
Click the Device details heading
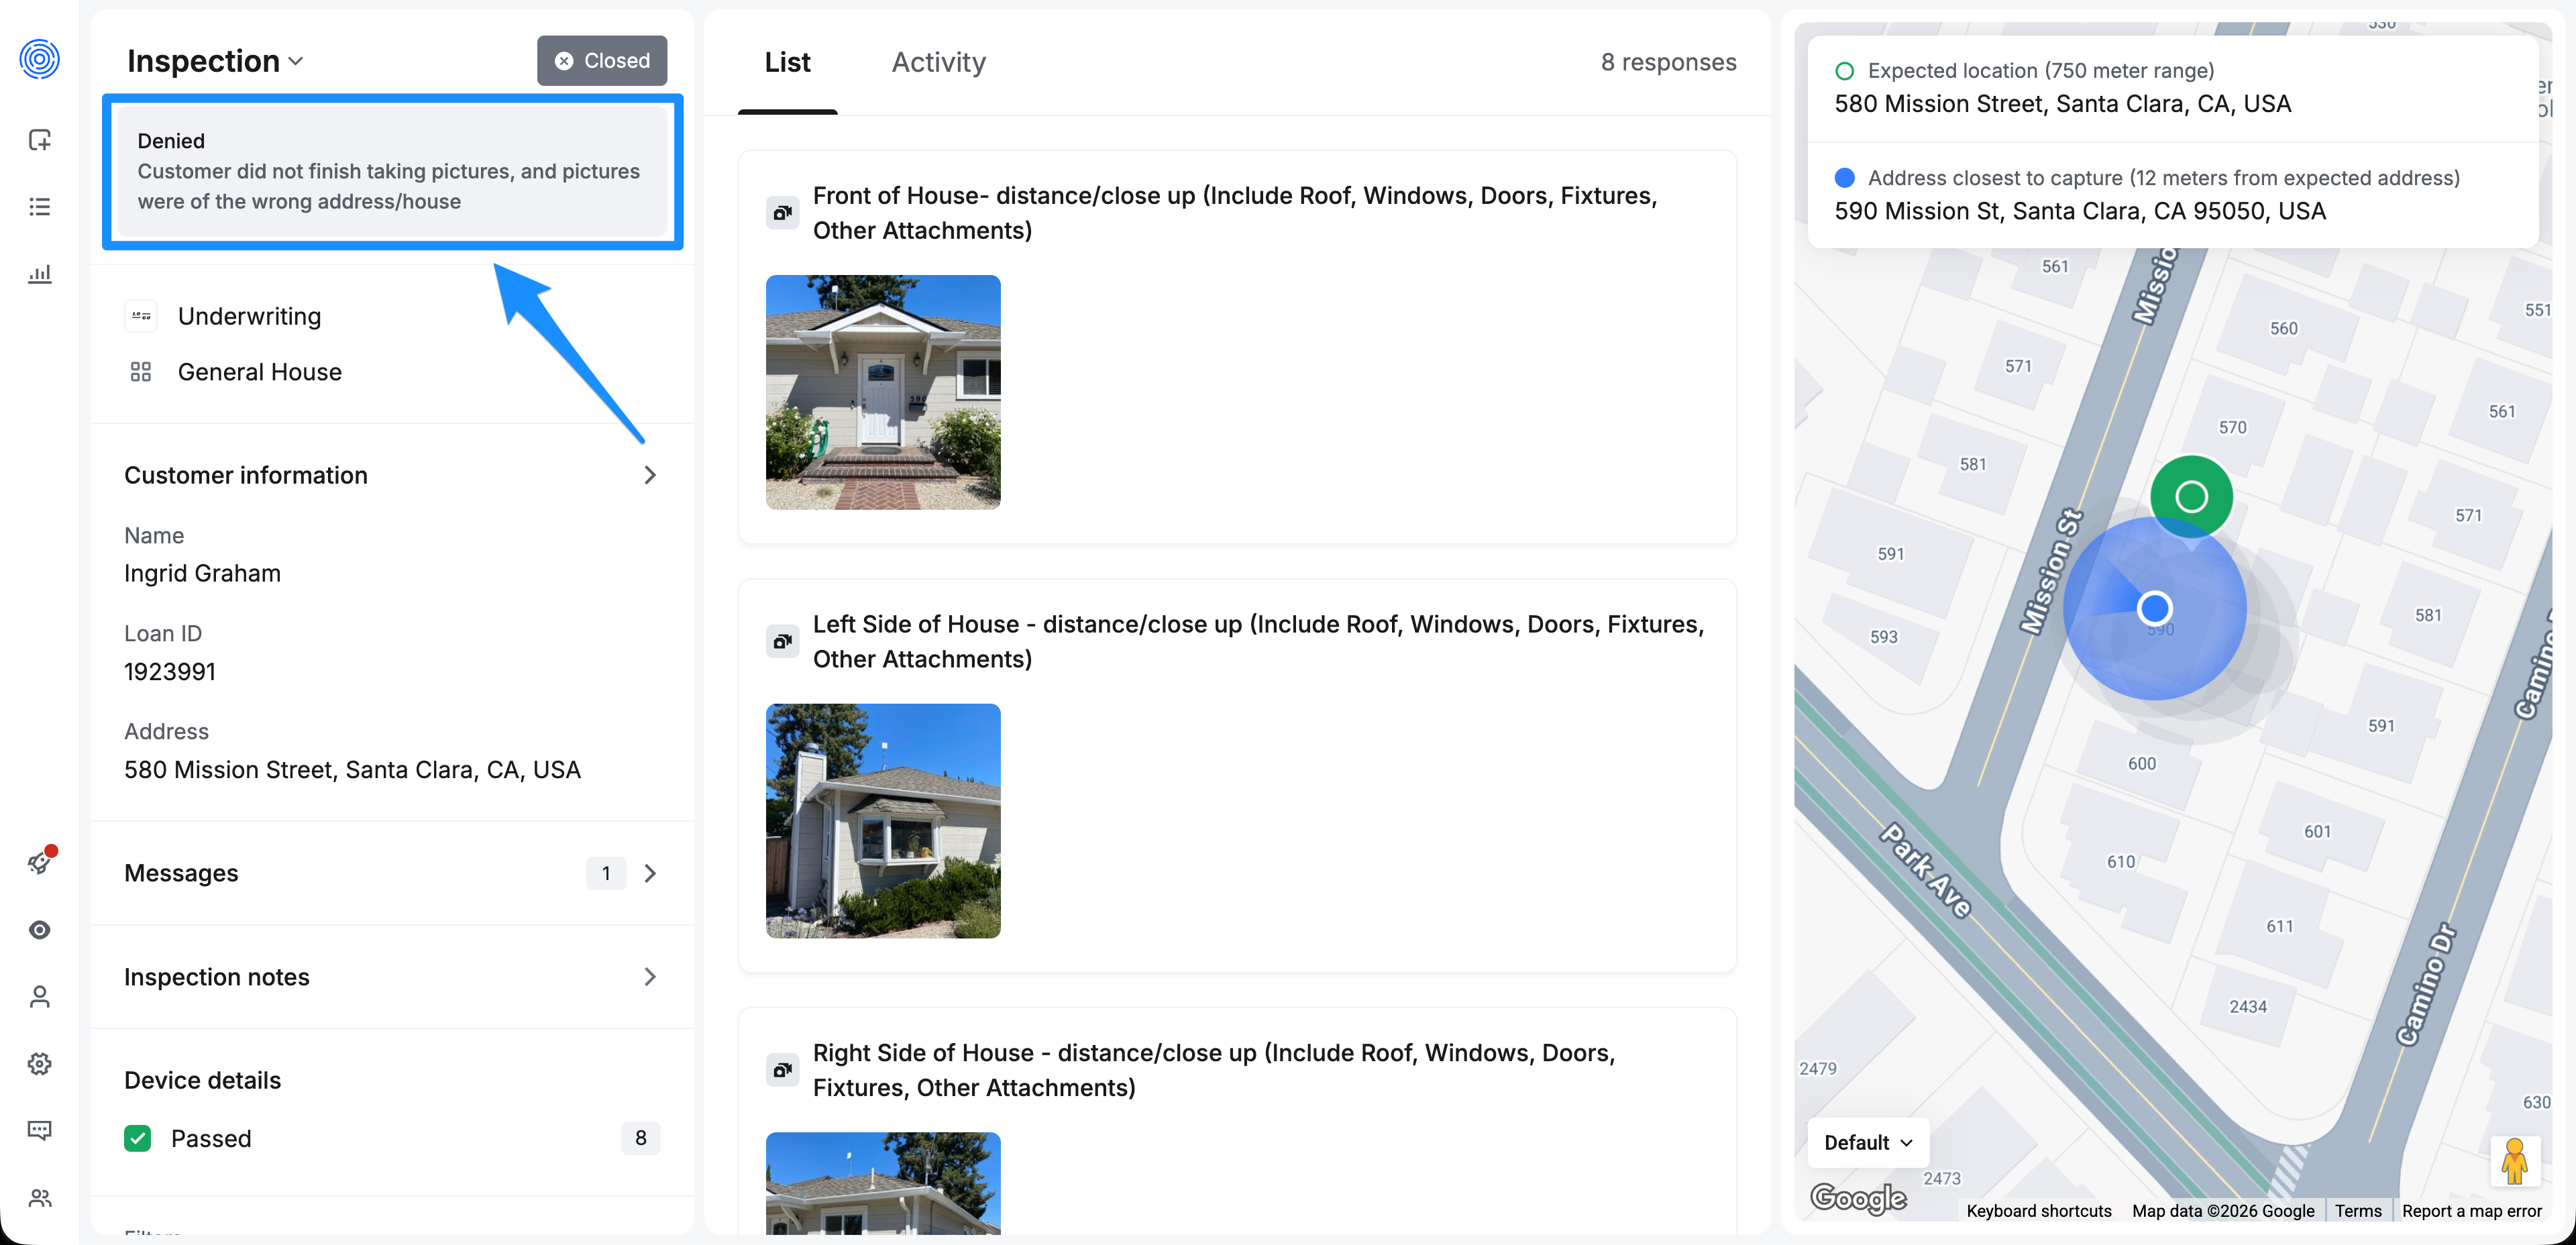202,1080
